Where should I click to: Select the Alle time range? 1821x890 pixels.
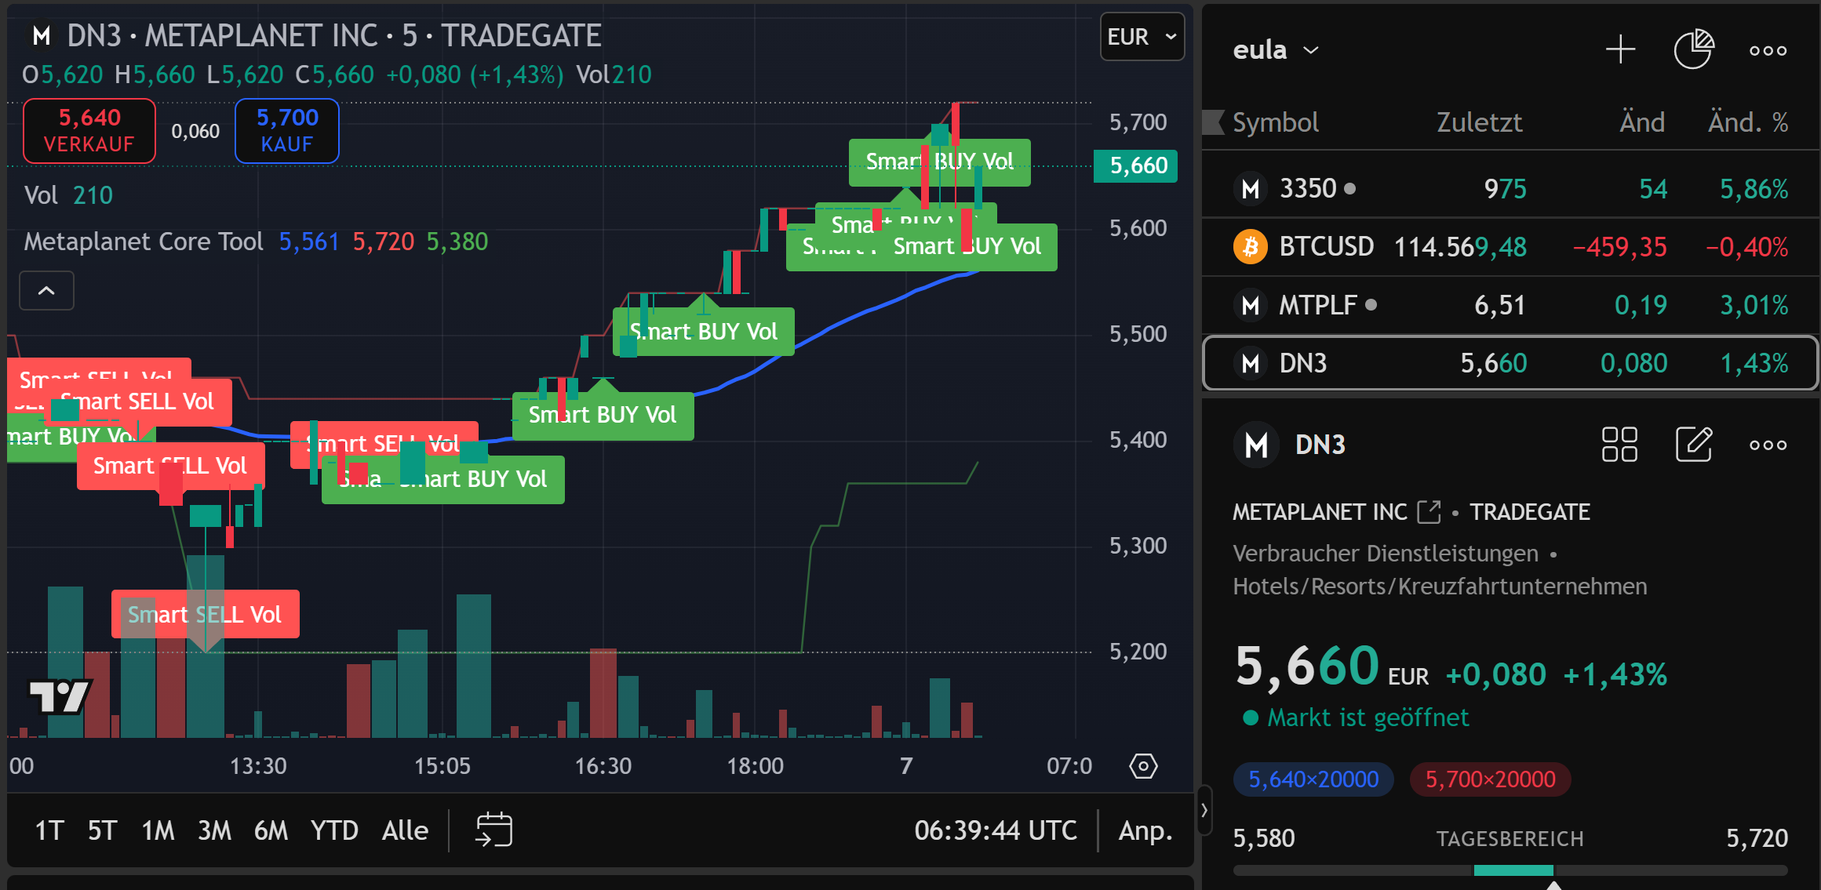coord(405,830)
